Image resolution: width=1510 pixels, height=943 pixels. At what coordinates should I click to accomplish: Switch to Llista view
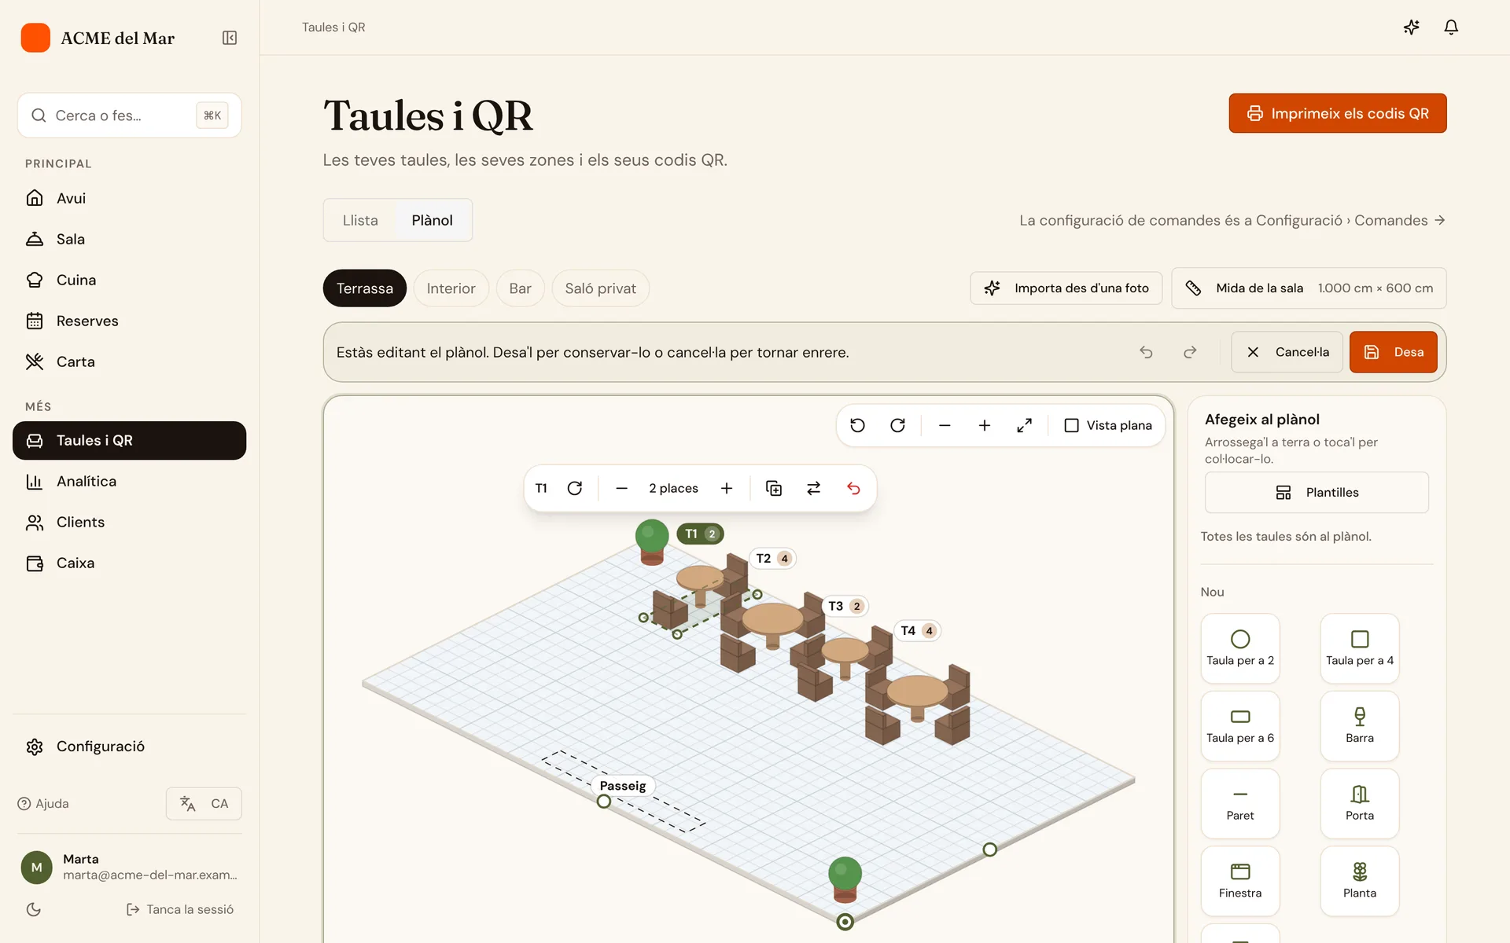click(x=360, y=220)
